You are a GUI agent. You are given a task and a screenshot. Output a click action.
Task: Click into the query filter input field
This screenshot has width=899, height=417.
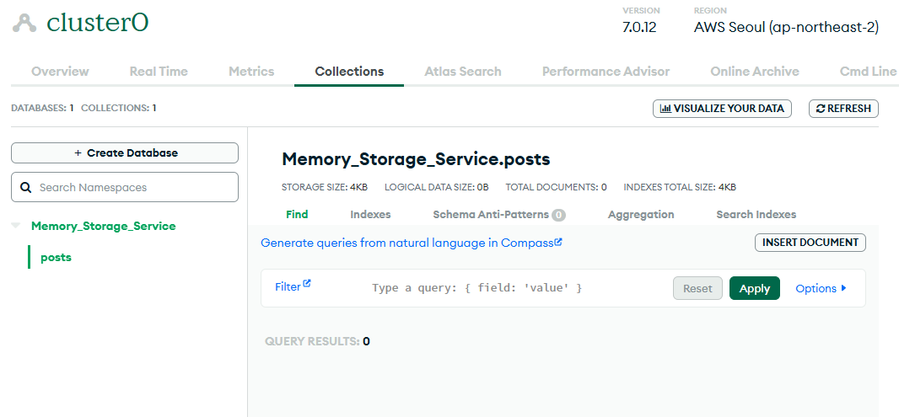click(x=477, y=288)
